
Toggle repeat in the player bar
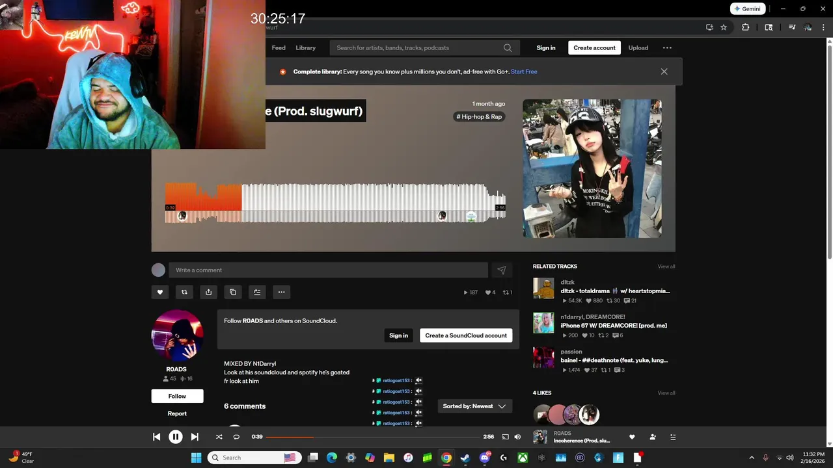click(236, 437)
